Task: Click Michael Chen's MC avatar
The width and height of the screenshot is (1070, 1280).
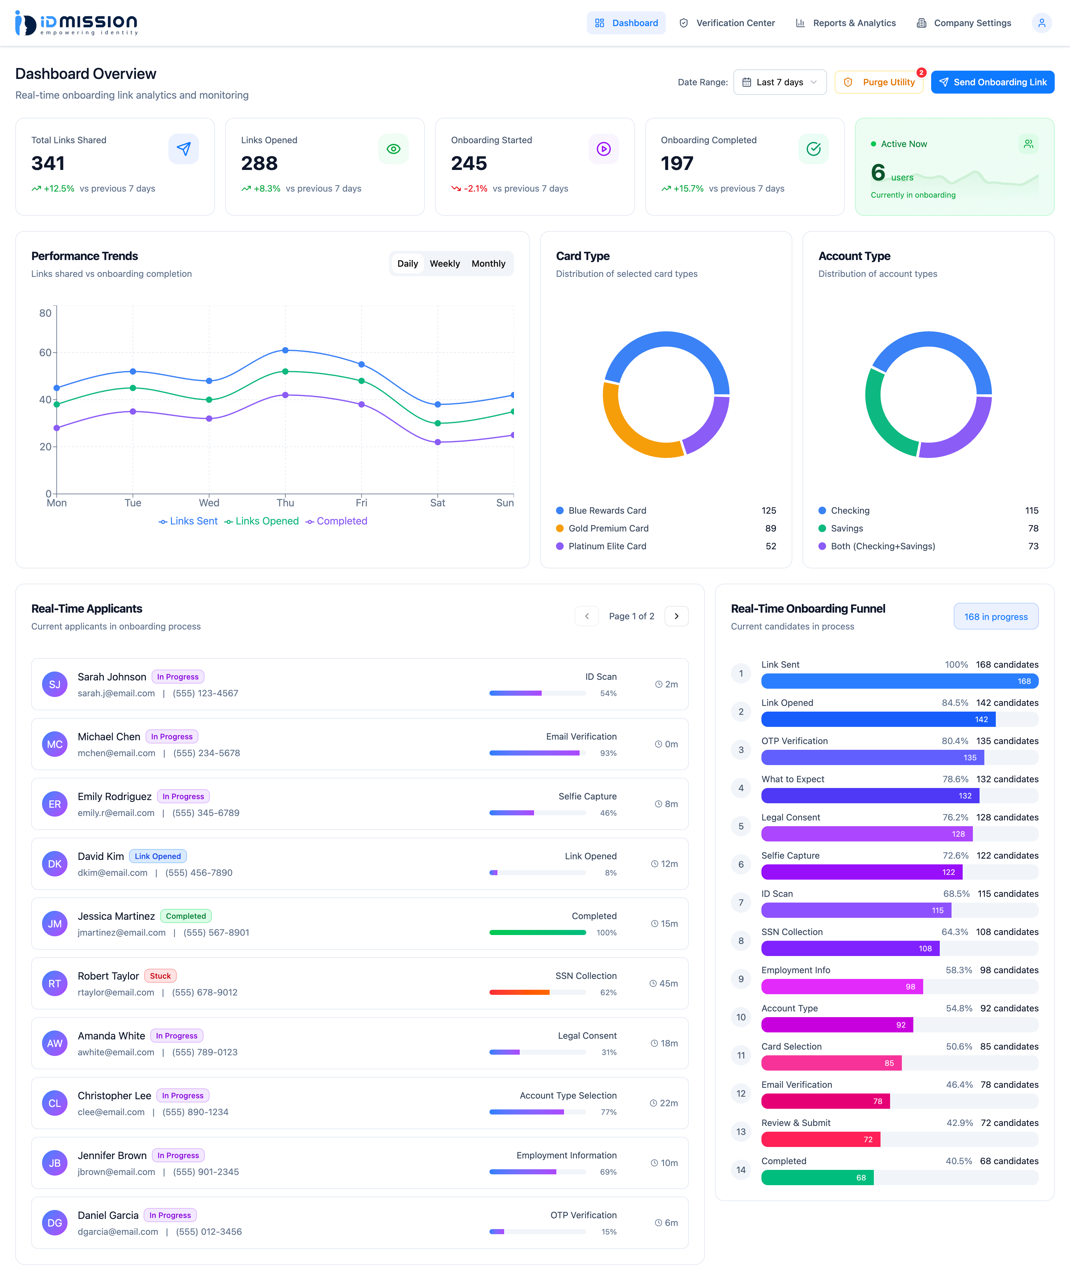Action: 55,744
